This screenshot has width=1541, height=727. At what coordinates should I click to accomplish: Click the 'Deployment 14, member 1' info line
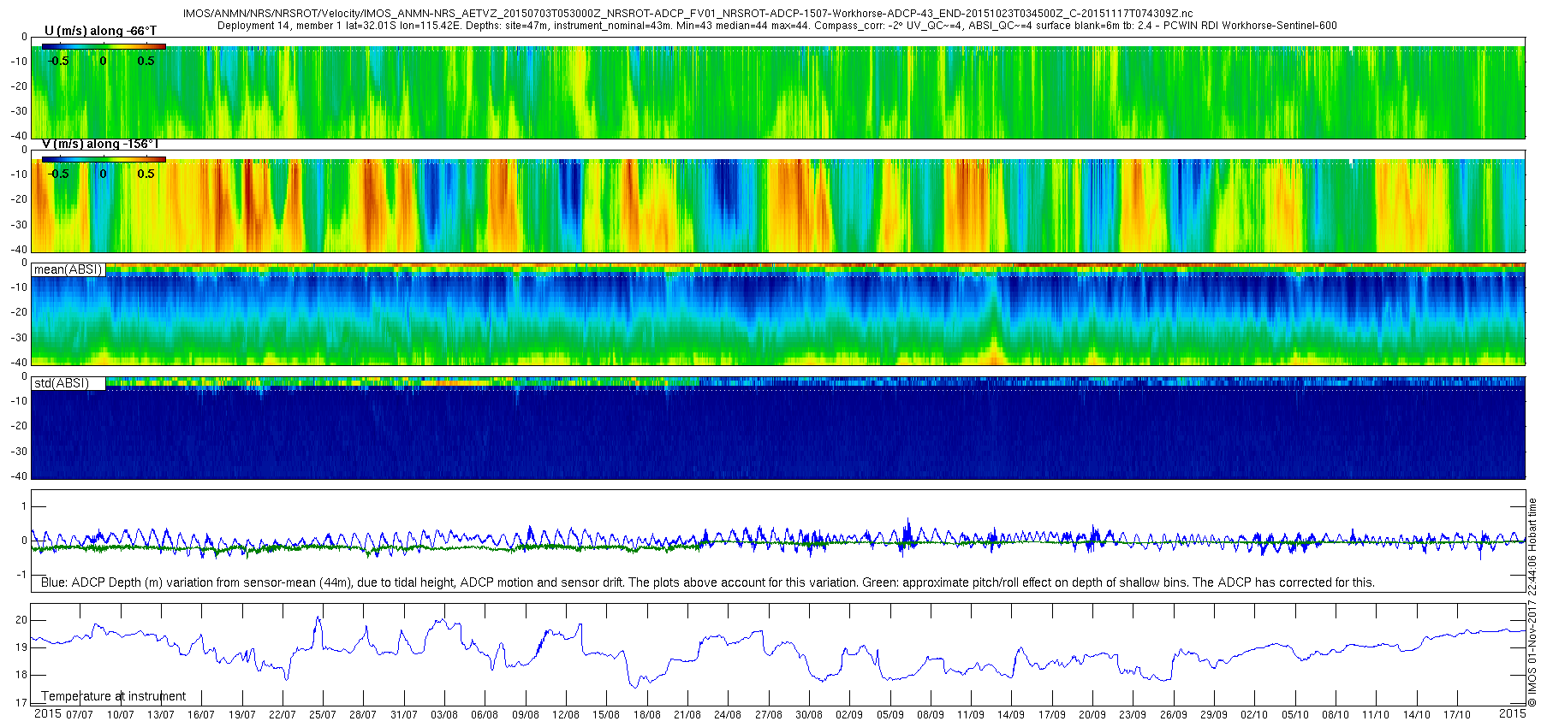tap(777, 26)
